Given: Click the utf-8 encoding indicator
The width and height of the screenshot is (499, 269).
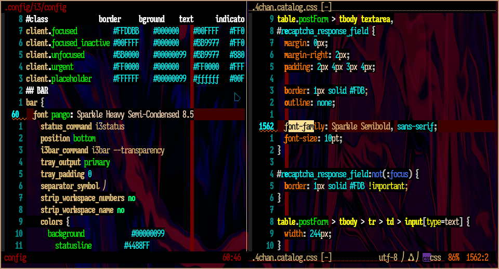Looking at the screenshot, I should [x=388, y=257].
